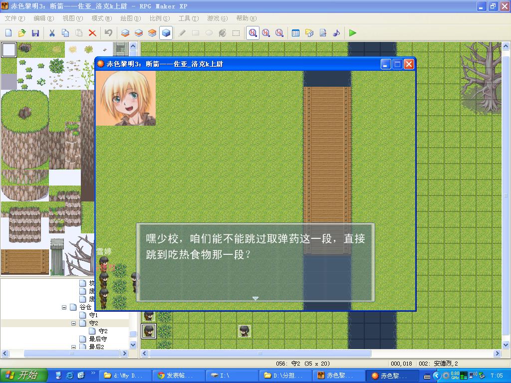Set map zoom to 1:1 scale
Screen dimensions: 511x383
(253, 33)
